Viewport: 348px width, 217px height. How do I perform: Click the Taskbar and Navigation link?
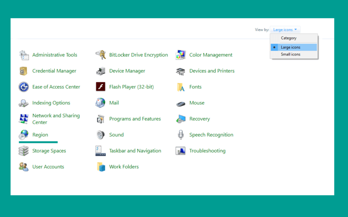[x=135, y=151]
